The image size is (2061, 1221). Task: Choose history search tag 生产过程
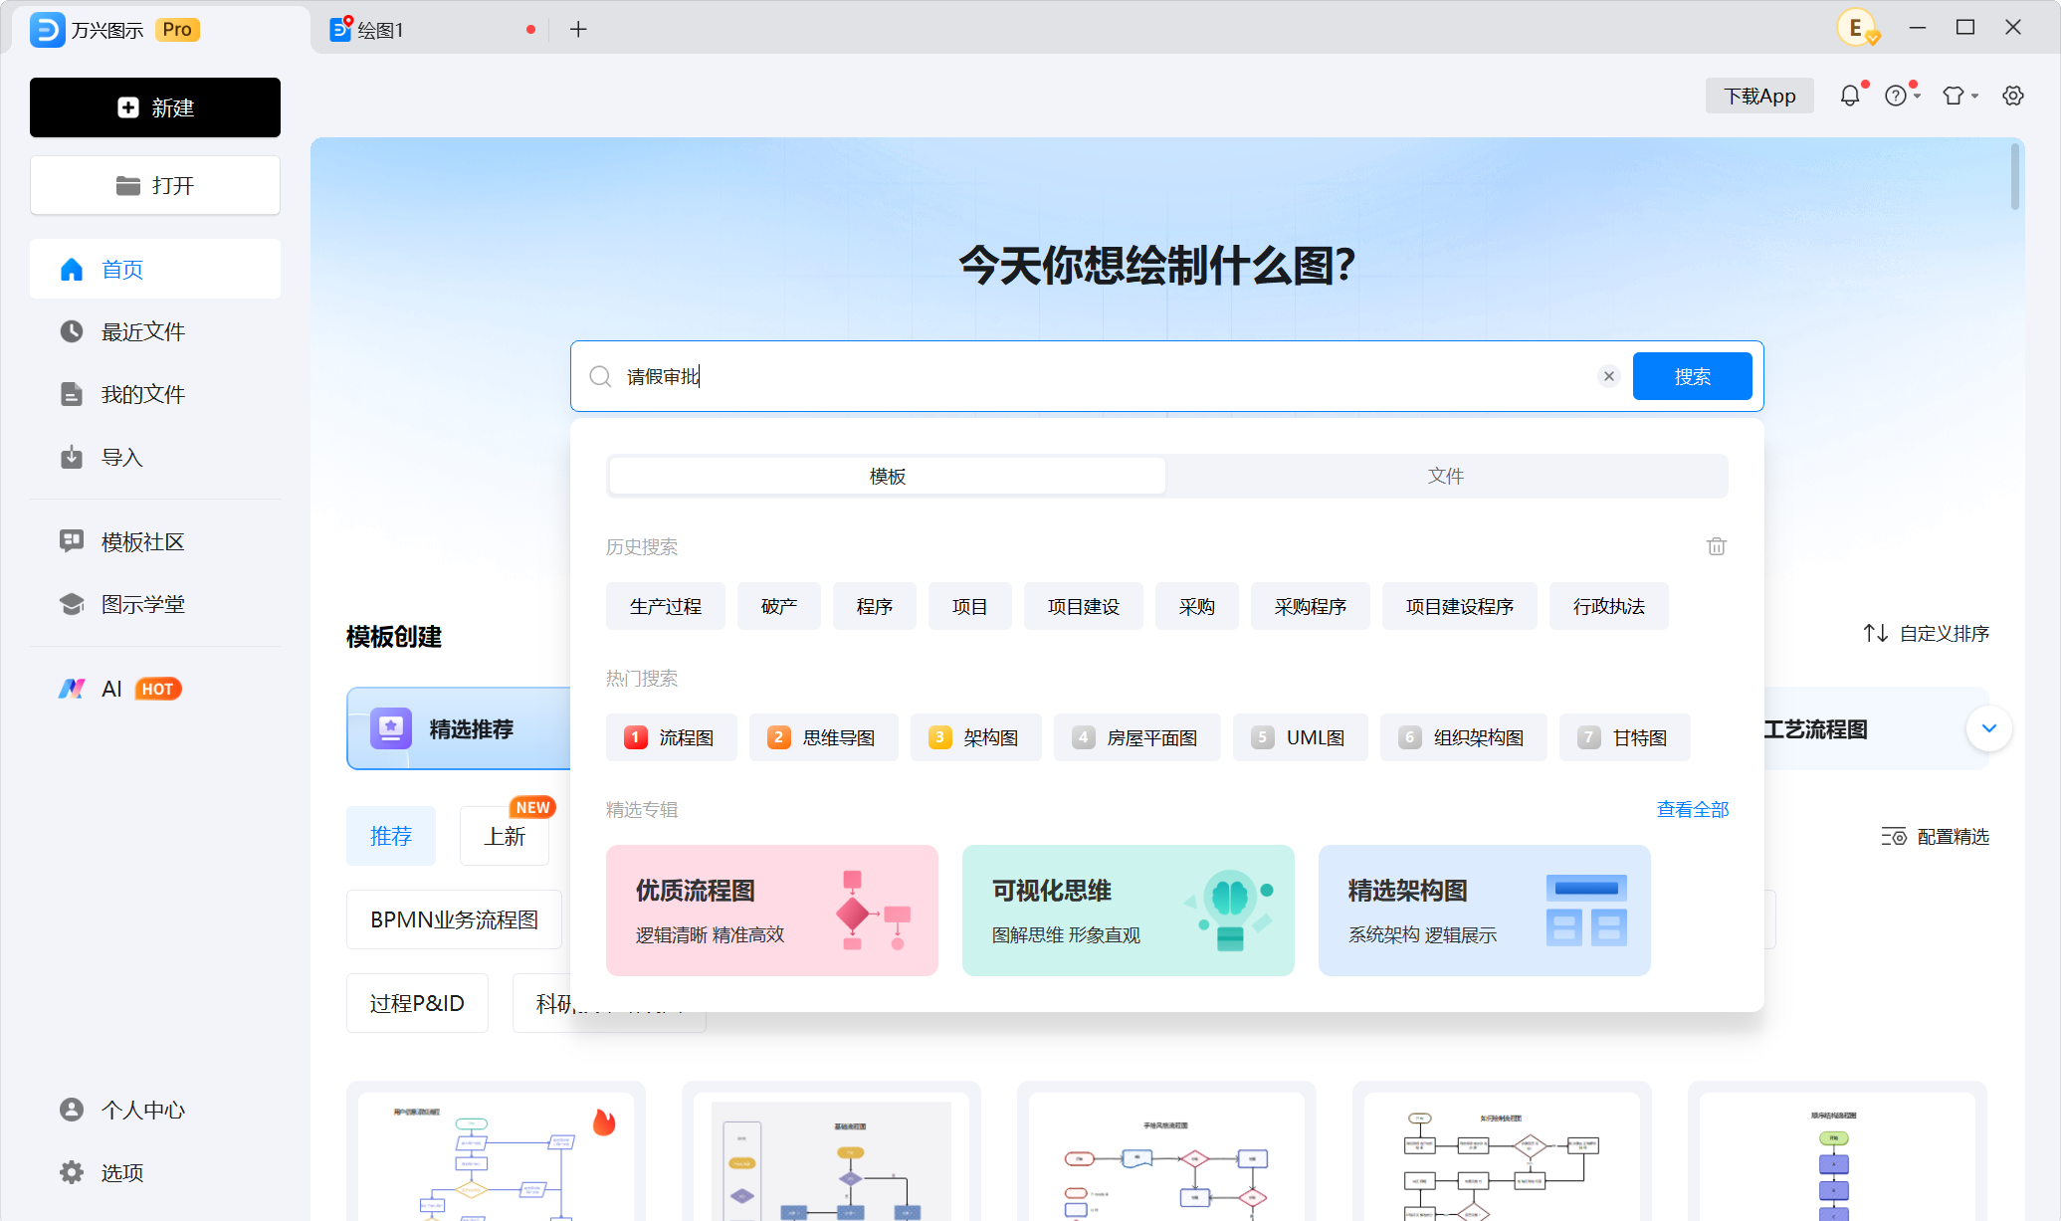(666, 606)
